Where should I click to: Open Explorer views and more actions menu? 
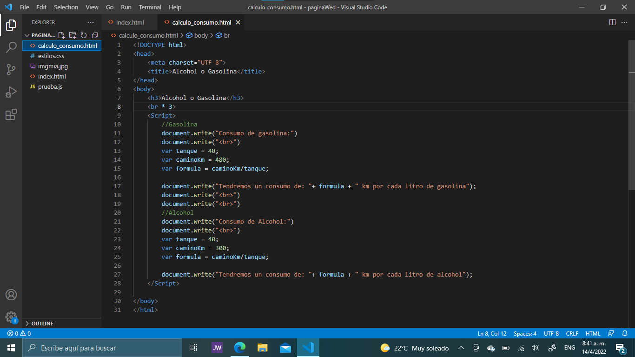pos(91,22)
